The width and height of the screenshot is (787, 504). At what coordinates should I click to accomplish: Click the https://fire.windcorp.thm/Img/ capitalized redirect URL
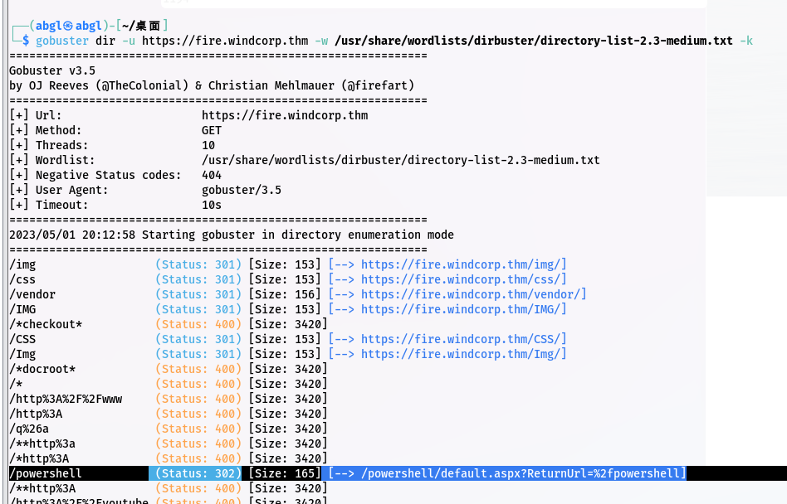coord(463,354)
